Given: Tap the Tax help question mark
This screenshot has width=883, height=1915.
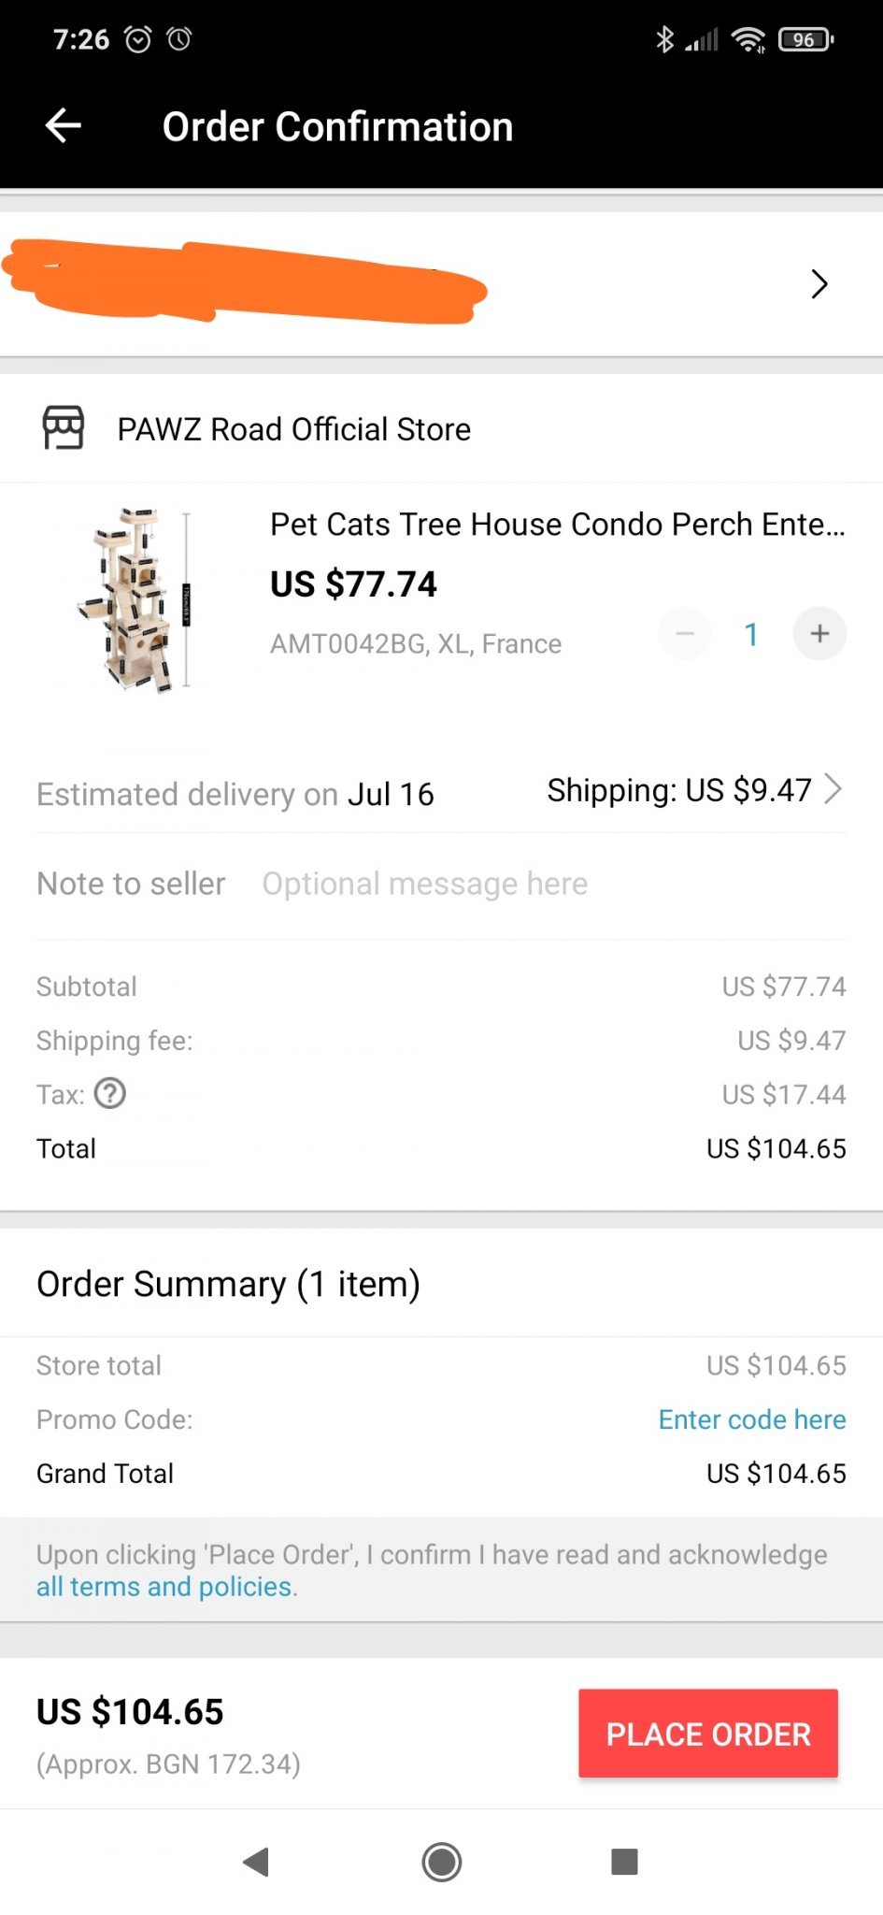Looking at the screenshot, I should [x=110, y=1093].
